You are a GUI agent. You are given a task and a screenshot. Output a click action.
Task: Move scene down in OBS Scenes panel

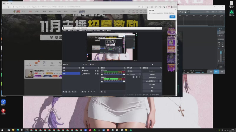coord(75,92)
